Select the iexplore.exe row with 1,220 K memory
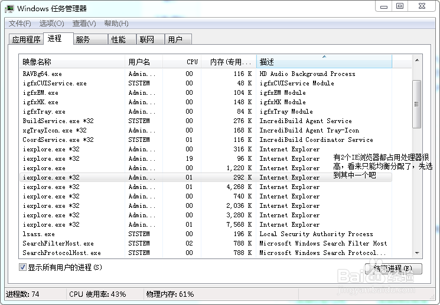This screenshot has width=440, height=305. tap(206, 168)
